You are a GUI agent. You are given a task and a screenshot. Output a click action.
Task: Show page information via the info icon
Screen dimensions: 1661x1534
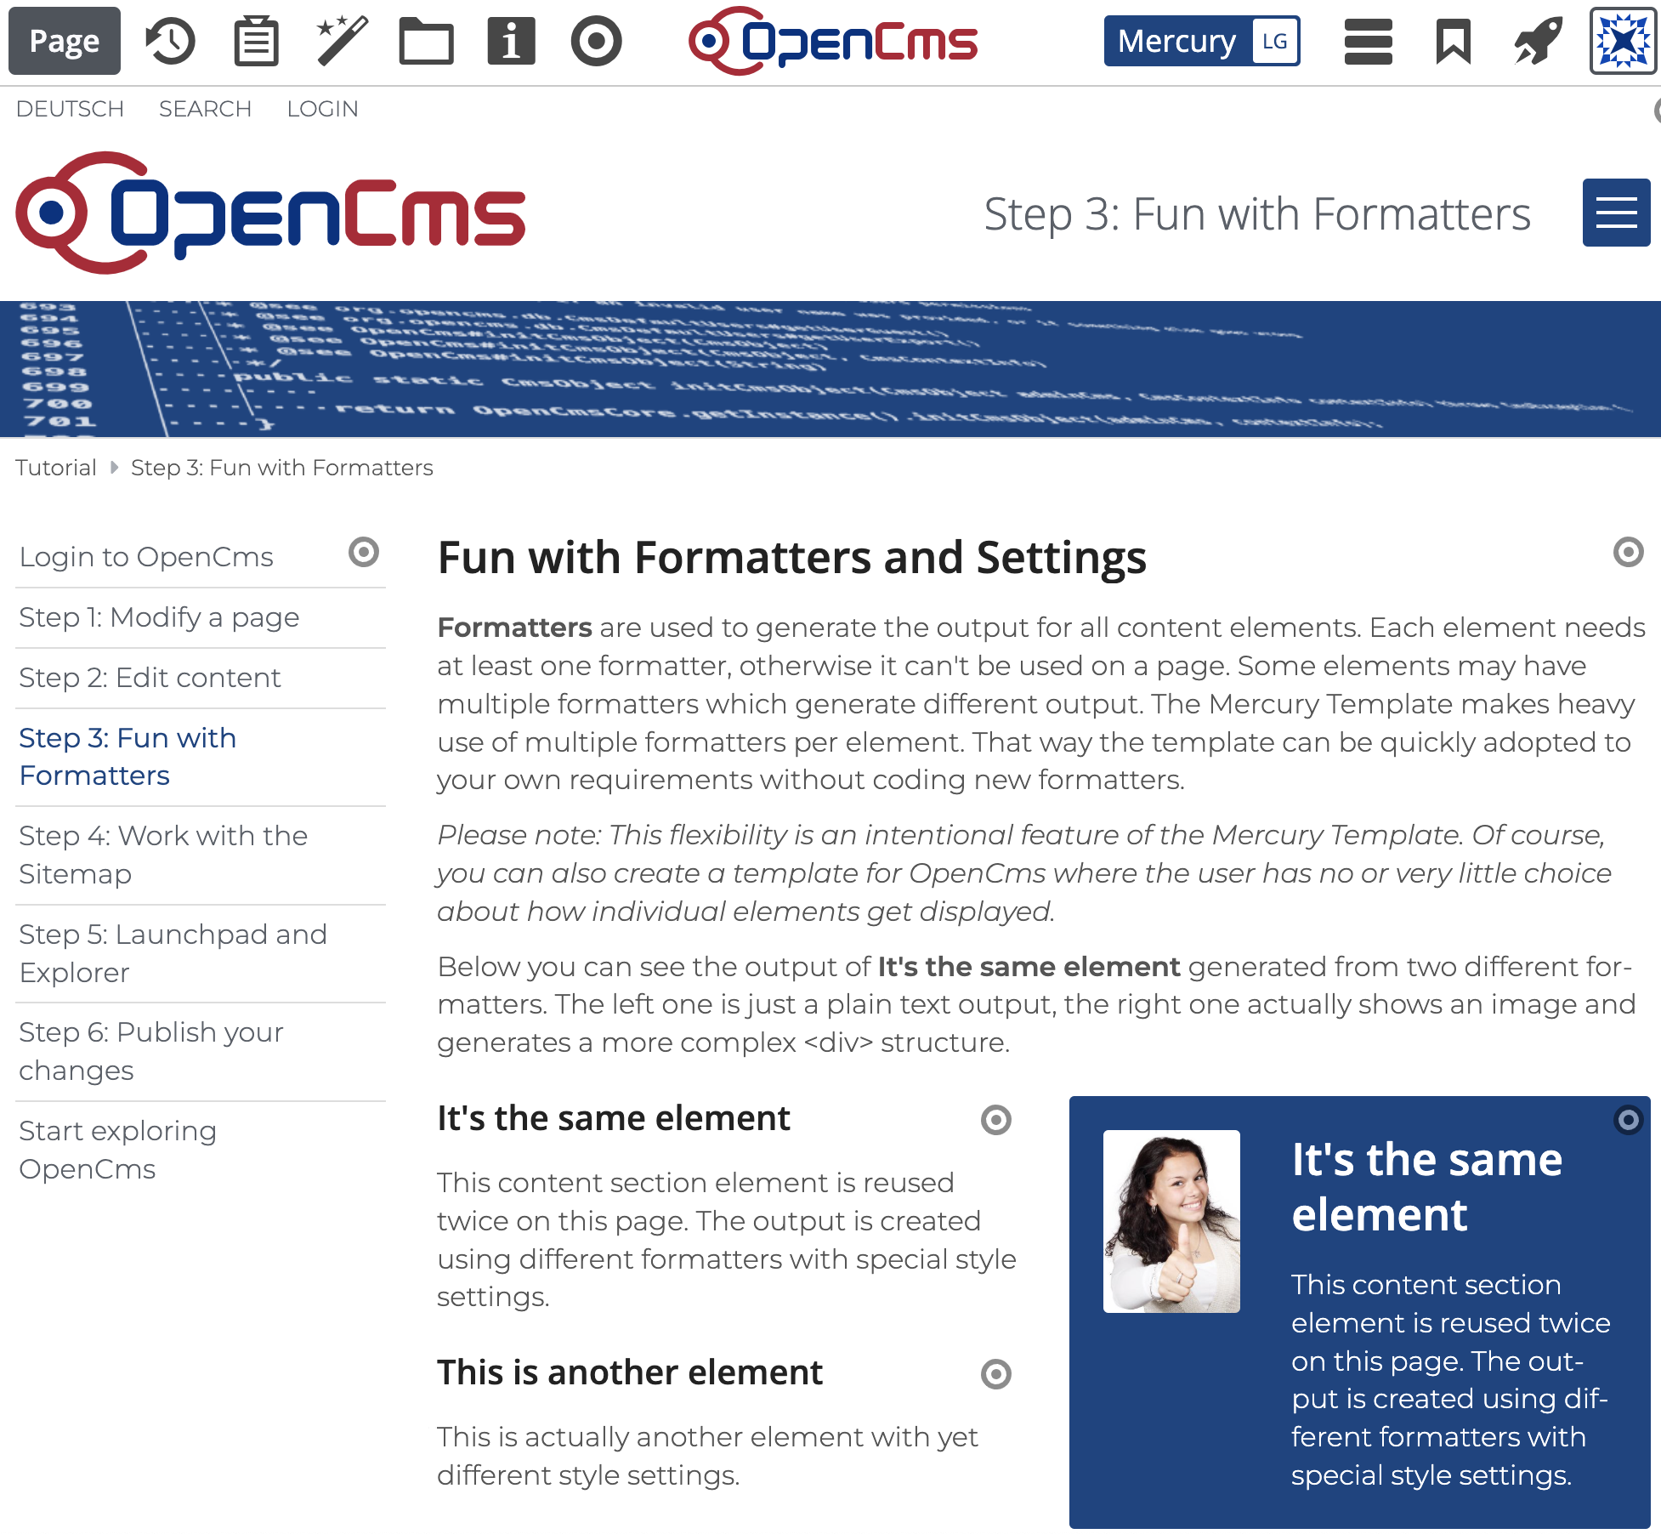coord(509,40)
